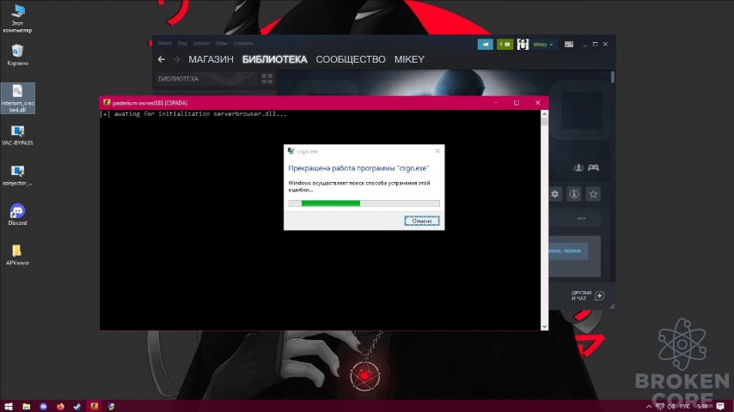Screen dimensions: 734x412
Task: Select the ezinjector desktop shortcut
Action: coord(17,175)
